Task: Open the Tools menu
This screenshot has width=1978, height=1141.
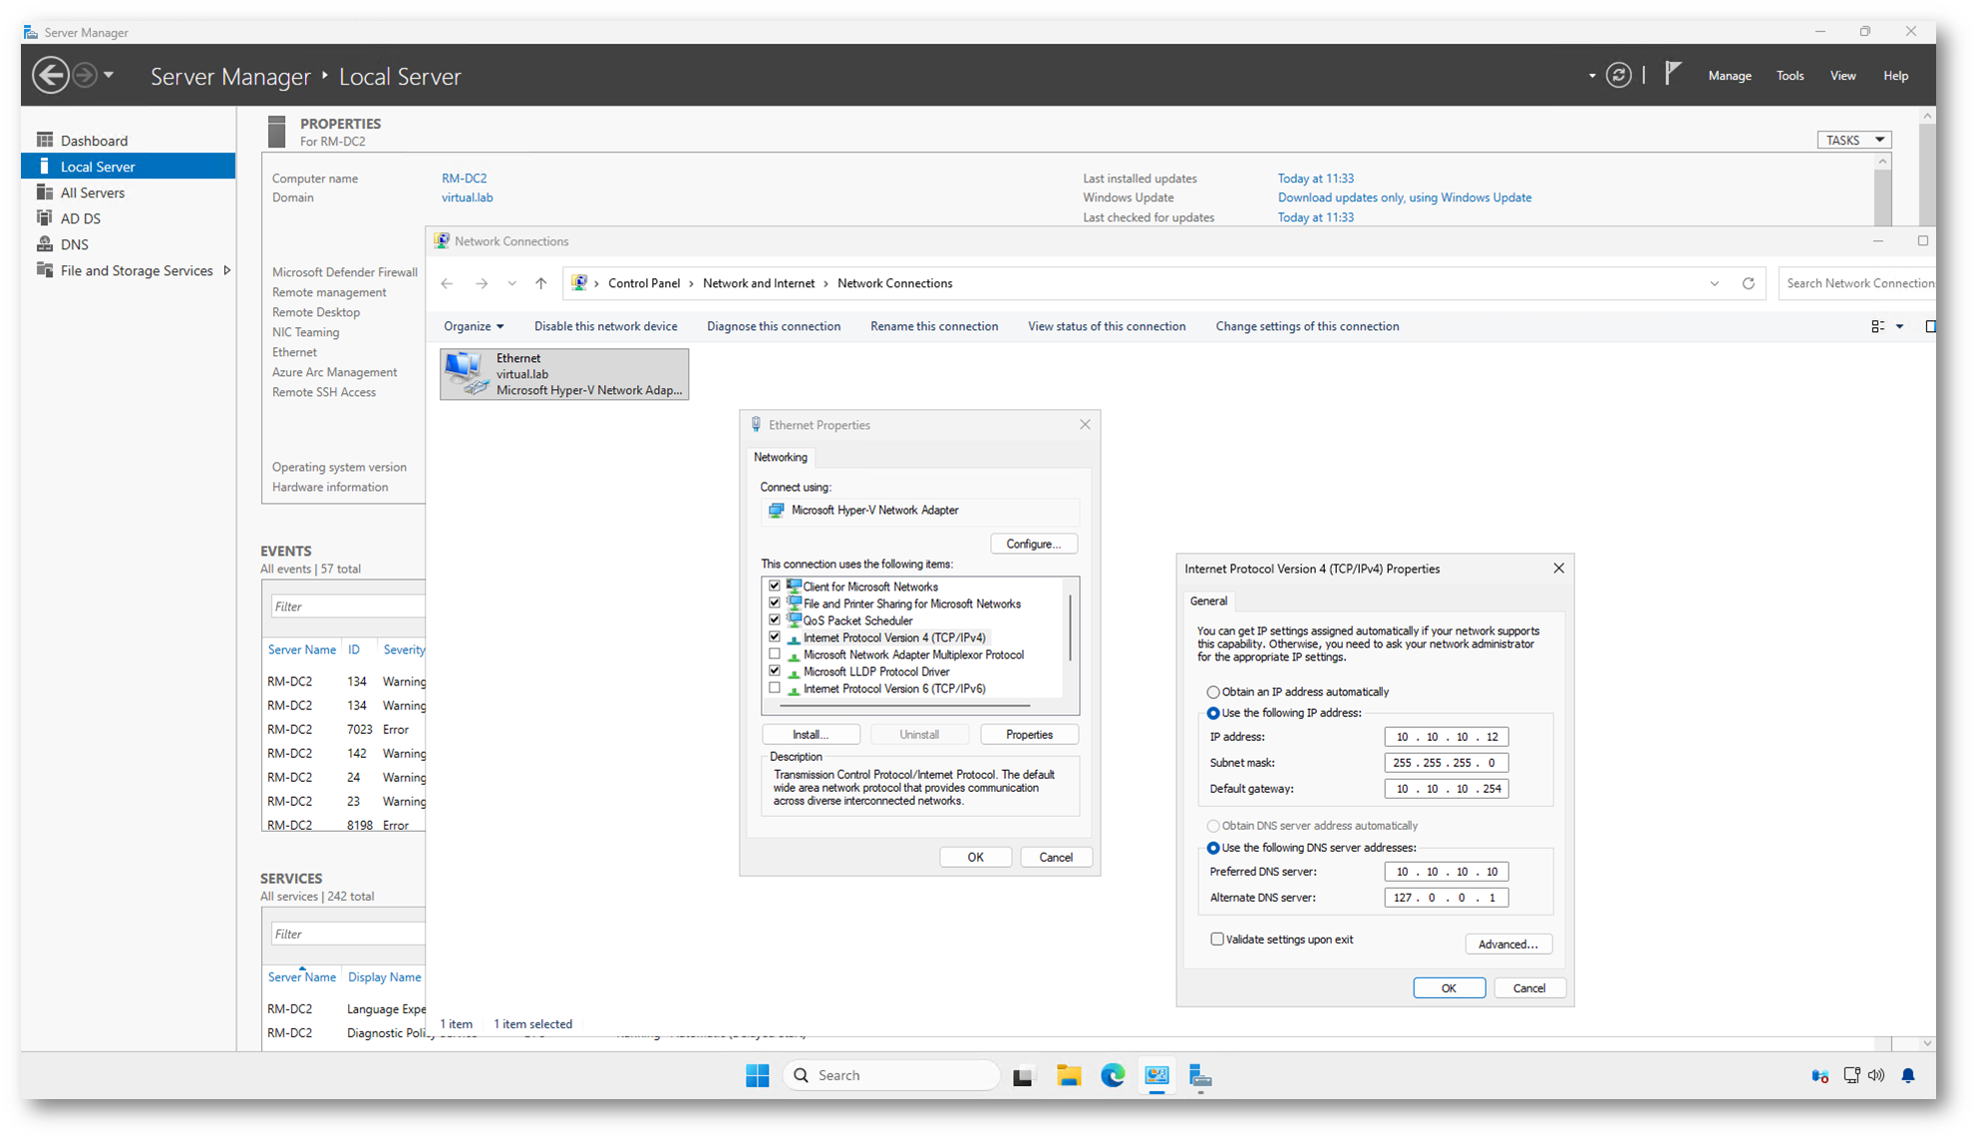Action: [1790, 76]
